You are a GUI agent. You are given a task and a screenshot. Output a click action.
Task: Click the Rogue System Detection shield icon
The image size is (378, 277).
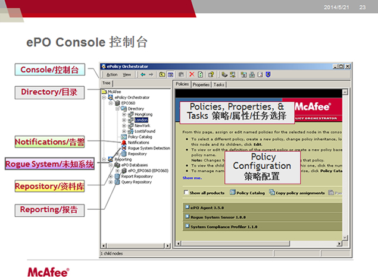click(124, 148)
